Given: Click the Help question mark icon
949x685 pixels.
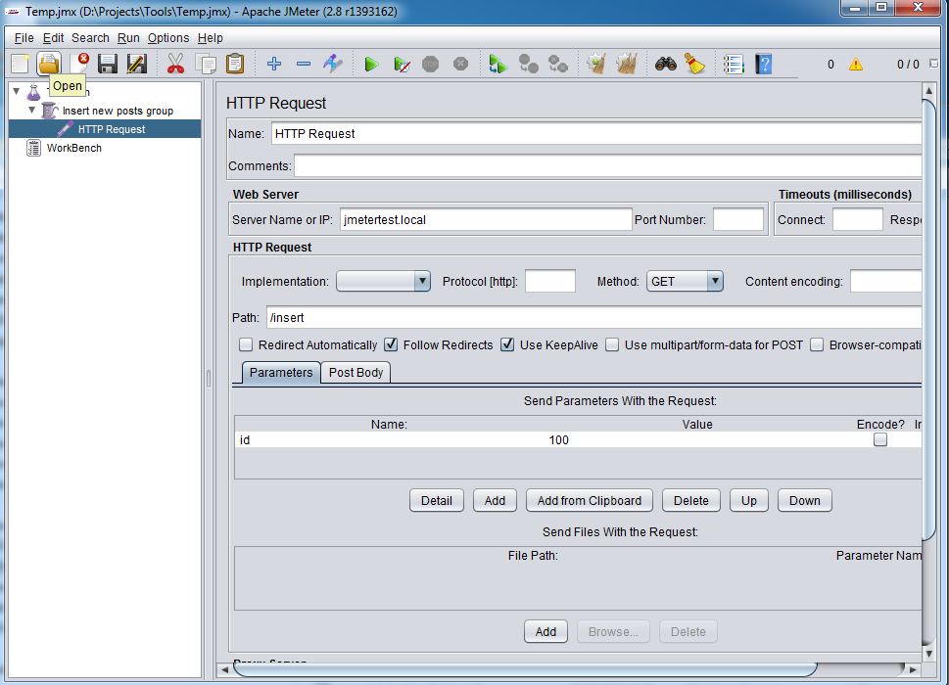Looking at the screenshot, I should click(x=764, y=65).
